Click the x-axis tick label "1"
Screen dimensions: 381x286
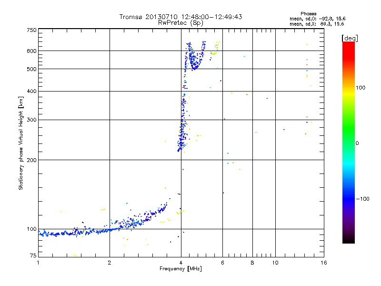pos(38,263)
